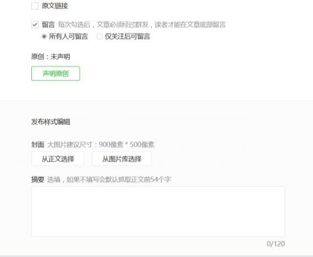Image resolution: width=313 pixels, height=257 pixels.
Task: Click the 所有人可留言 label text
Action: tap(68, 36)
